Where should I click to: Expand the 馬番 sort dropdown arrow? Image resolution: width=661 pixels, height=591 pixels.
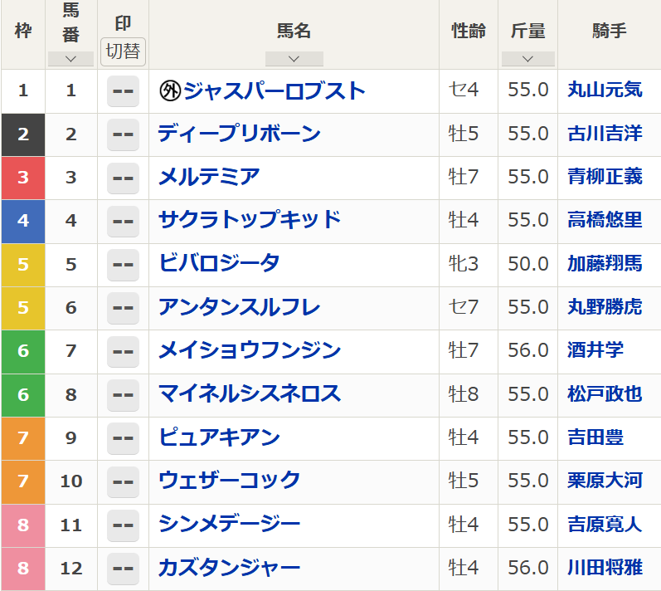(x=70, y=59)
